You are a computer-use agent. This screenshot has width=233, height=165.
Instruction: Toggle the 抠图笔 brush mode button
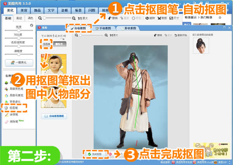46,44
